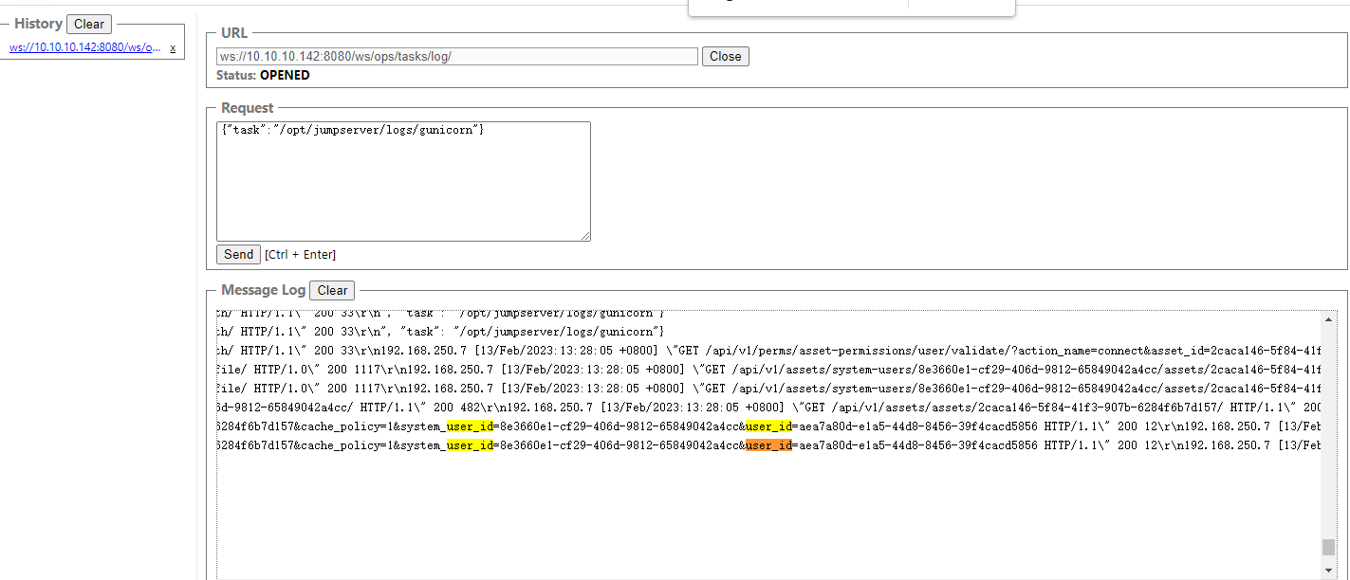This screenshot has width=1350, height=580.
Task: Clear the connection History list
Action: point(88,24)
